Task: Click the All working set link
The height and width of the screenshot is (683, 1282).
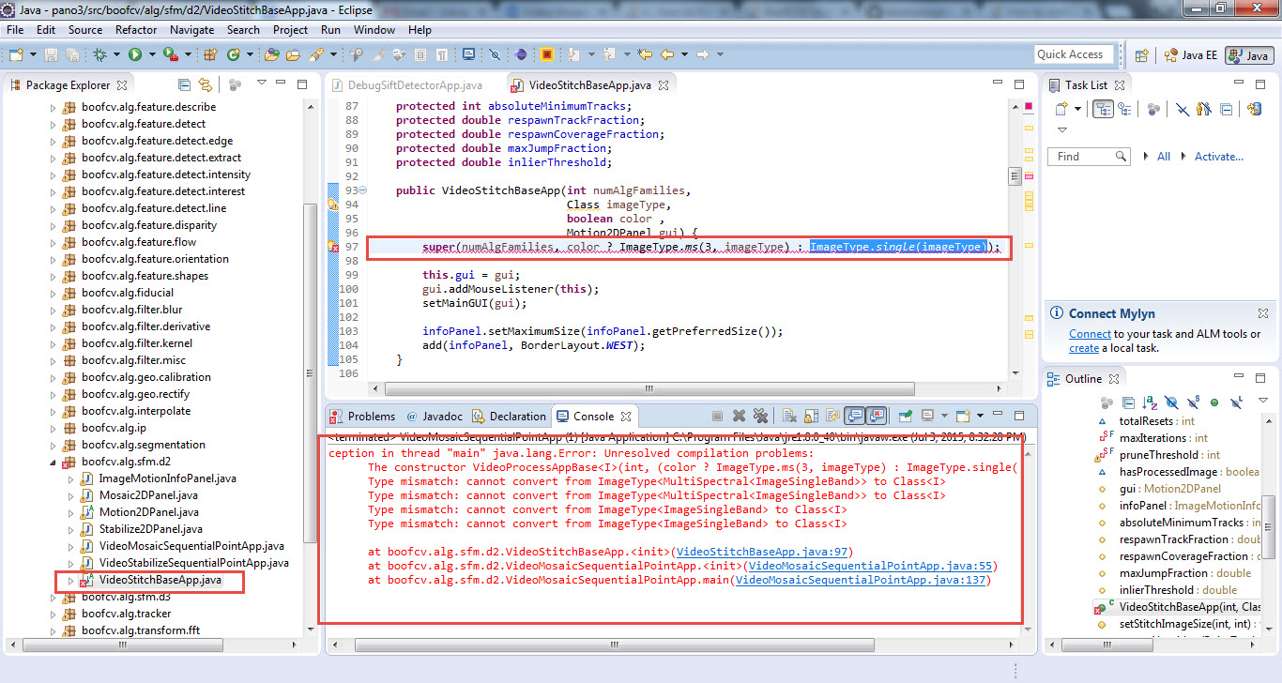Action: click(1164, 157)
